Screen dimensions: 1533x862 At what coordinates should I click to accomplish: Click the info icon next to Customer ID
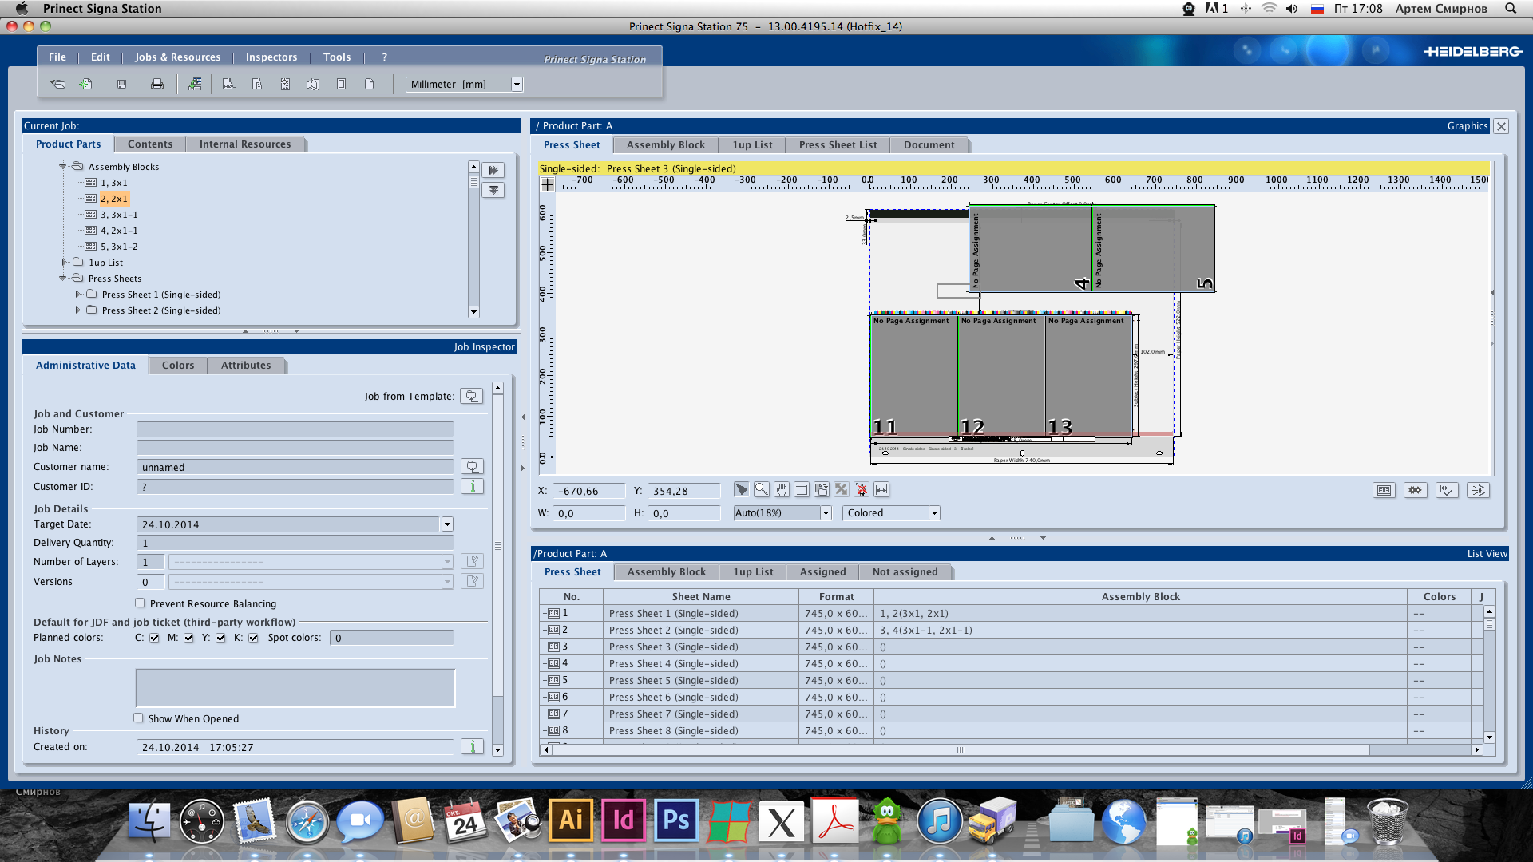(x=472, y=486)
